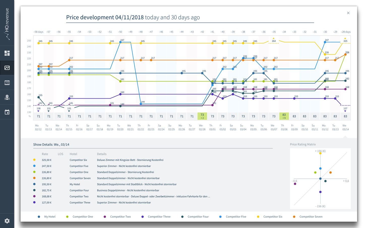365x228 pixels.
Task: Open settings via the sidebar gear icon
Action: click(x=7, y=221)
